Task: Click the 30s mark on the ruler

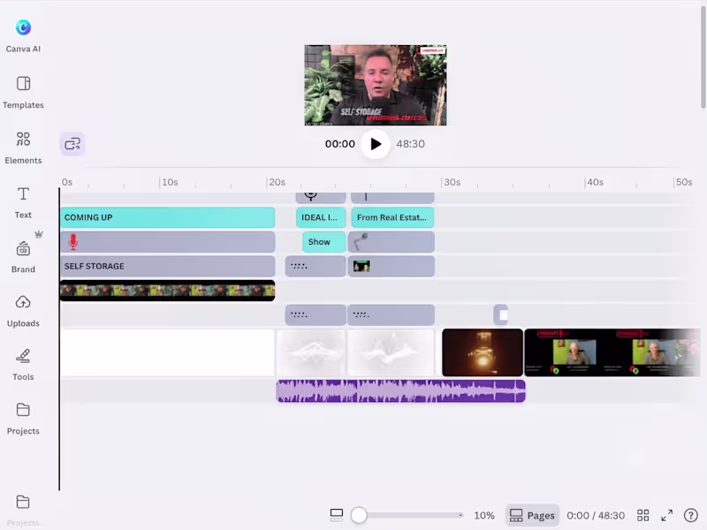Action: 452,182
